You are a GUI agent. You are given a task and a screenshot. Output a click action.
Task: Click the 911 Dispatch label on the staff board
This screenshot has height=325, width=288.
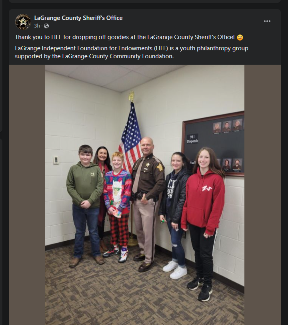coord(192,139)
